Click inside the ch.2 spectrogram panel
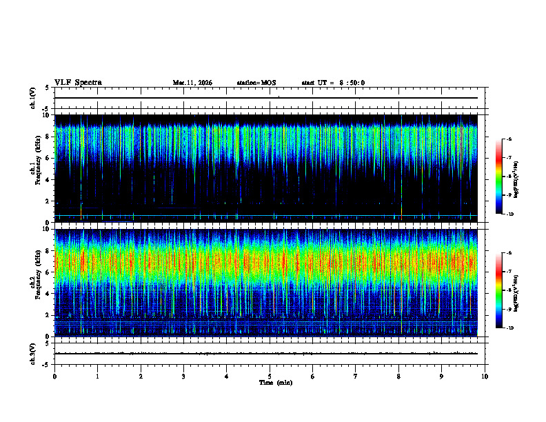 (266, 283)
